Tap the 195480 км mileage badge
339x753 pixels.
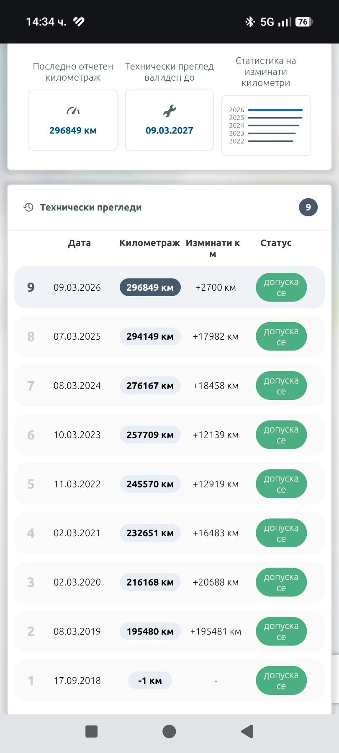point(150,631)
